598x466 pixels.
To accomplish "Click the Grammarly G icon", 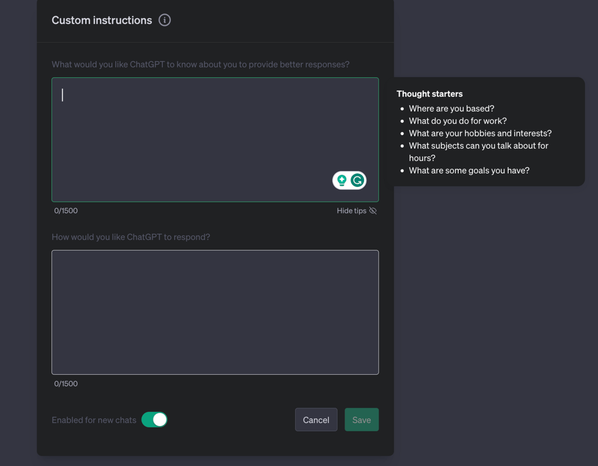I will (357, 180).
